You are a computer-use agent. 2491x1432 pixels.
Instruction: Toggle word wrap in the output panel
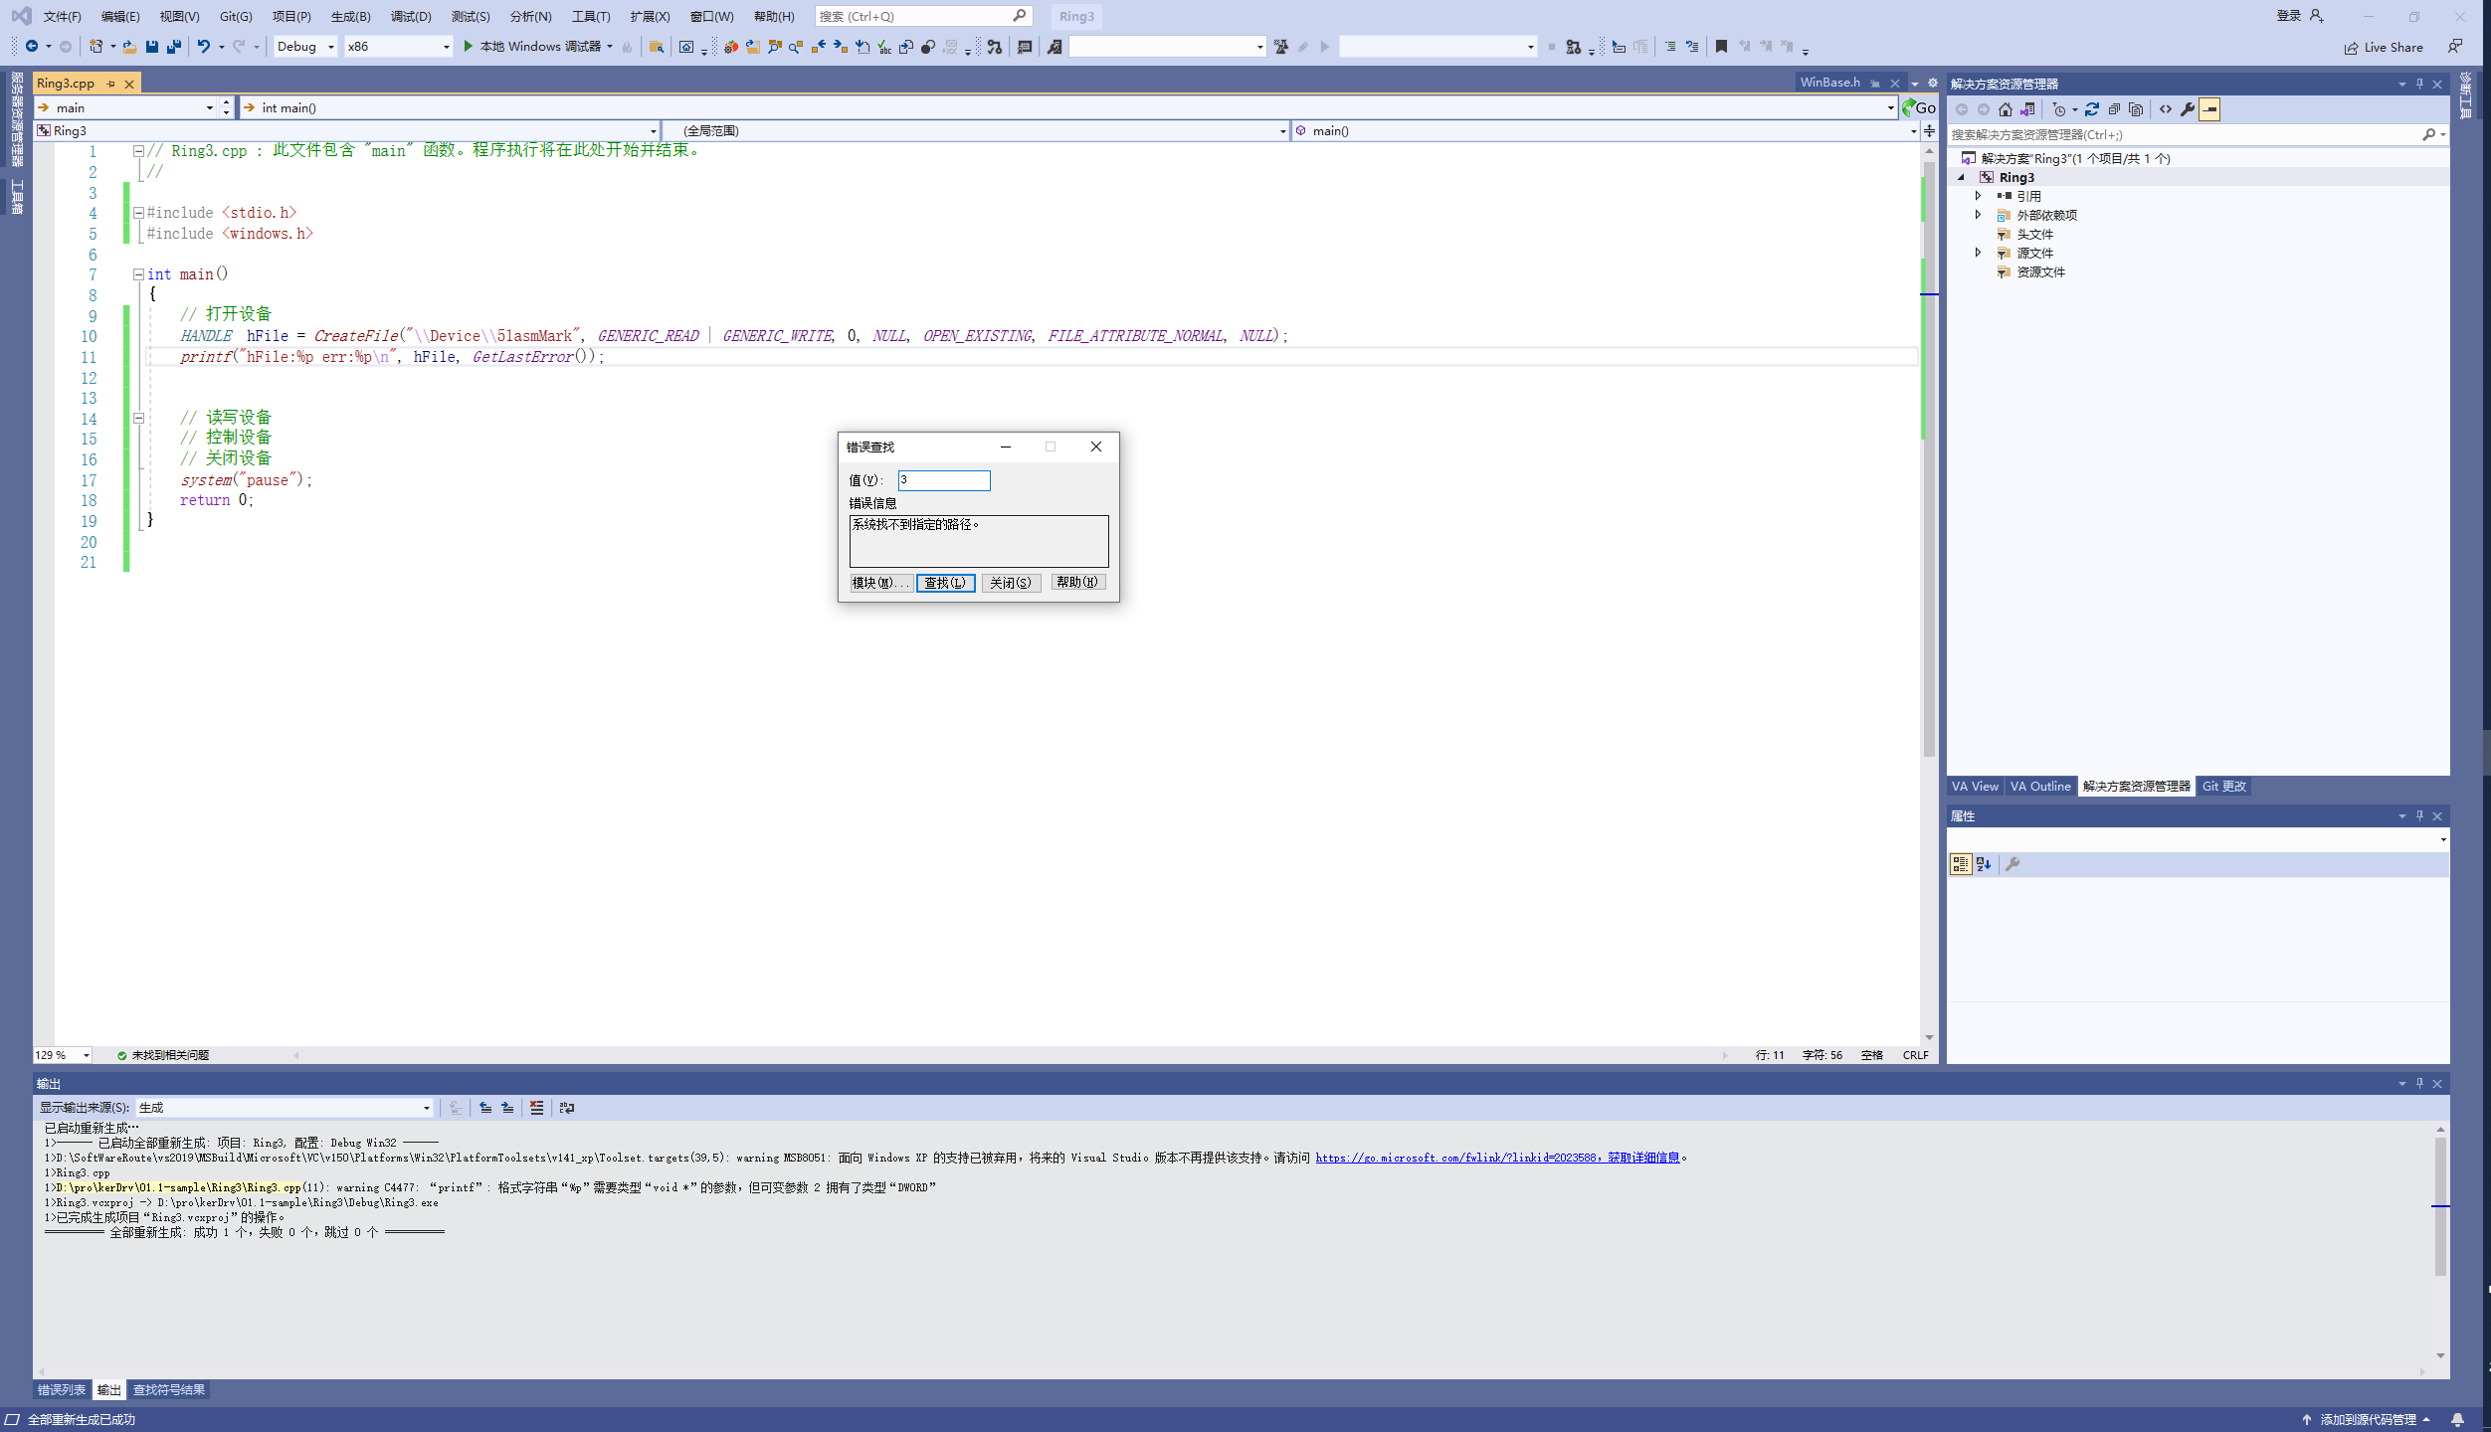(x=567, y=1108)
